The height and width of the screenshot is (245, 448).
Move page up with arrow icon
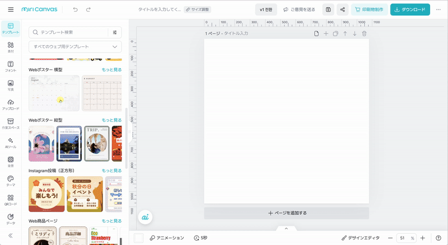345,34
